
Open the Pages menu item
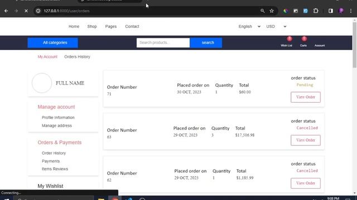[111, 27]
